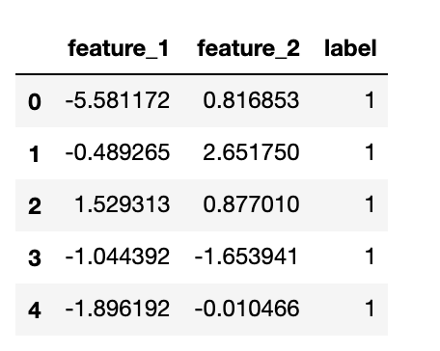The height and width of the screenshot is (351, 440).
Task: Select row index 1
Action: coord(35,154)
